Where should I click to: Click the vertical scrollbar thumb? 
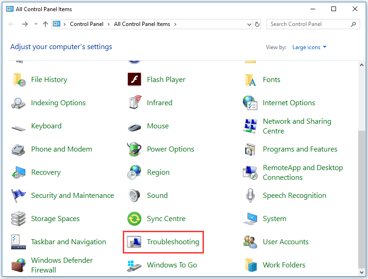point(362,199)
